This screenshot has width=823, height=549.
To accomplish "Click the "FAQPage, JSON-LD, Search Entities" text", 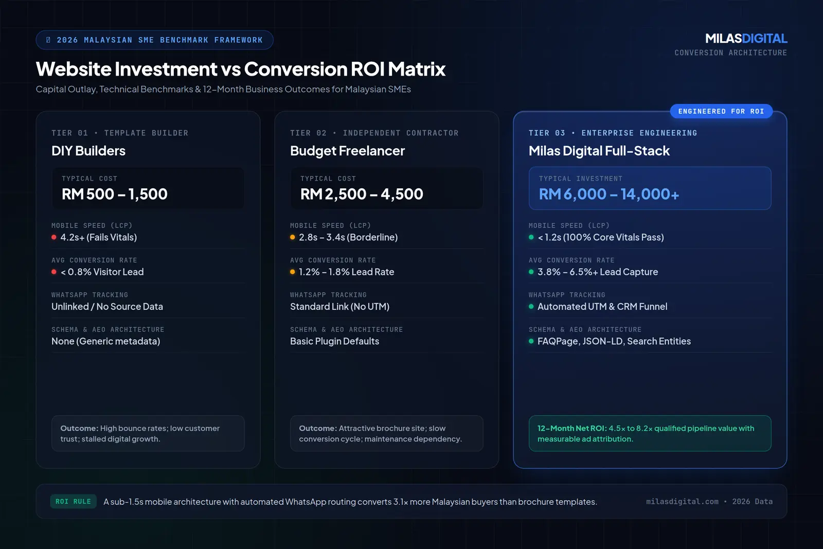I will point(614,341).
